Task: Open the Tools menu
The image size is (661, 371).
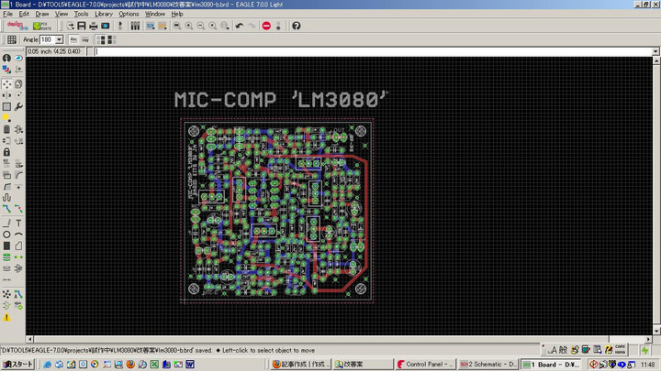Action: tap(81, 14)
